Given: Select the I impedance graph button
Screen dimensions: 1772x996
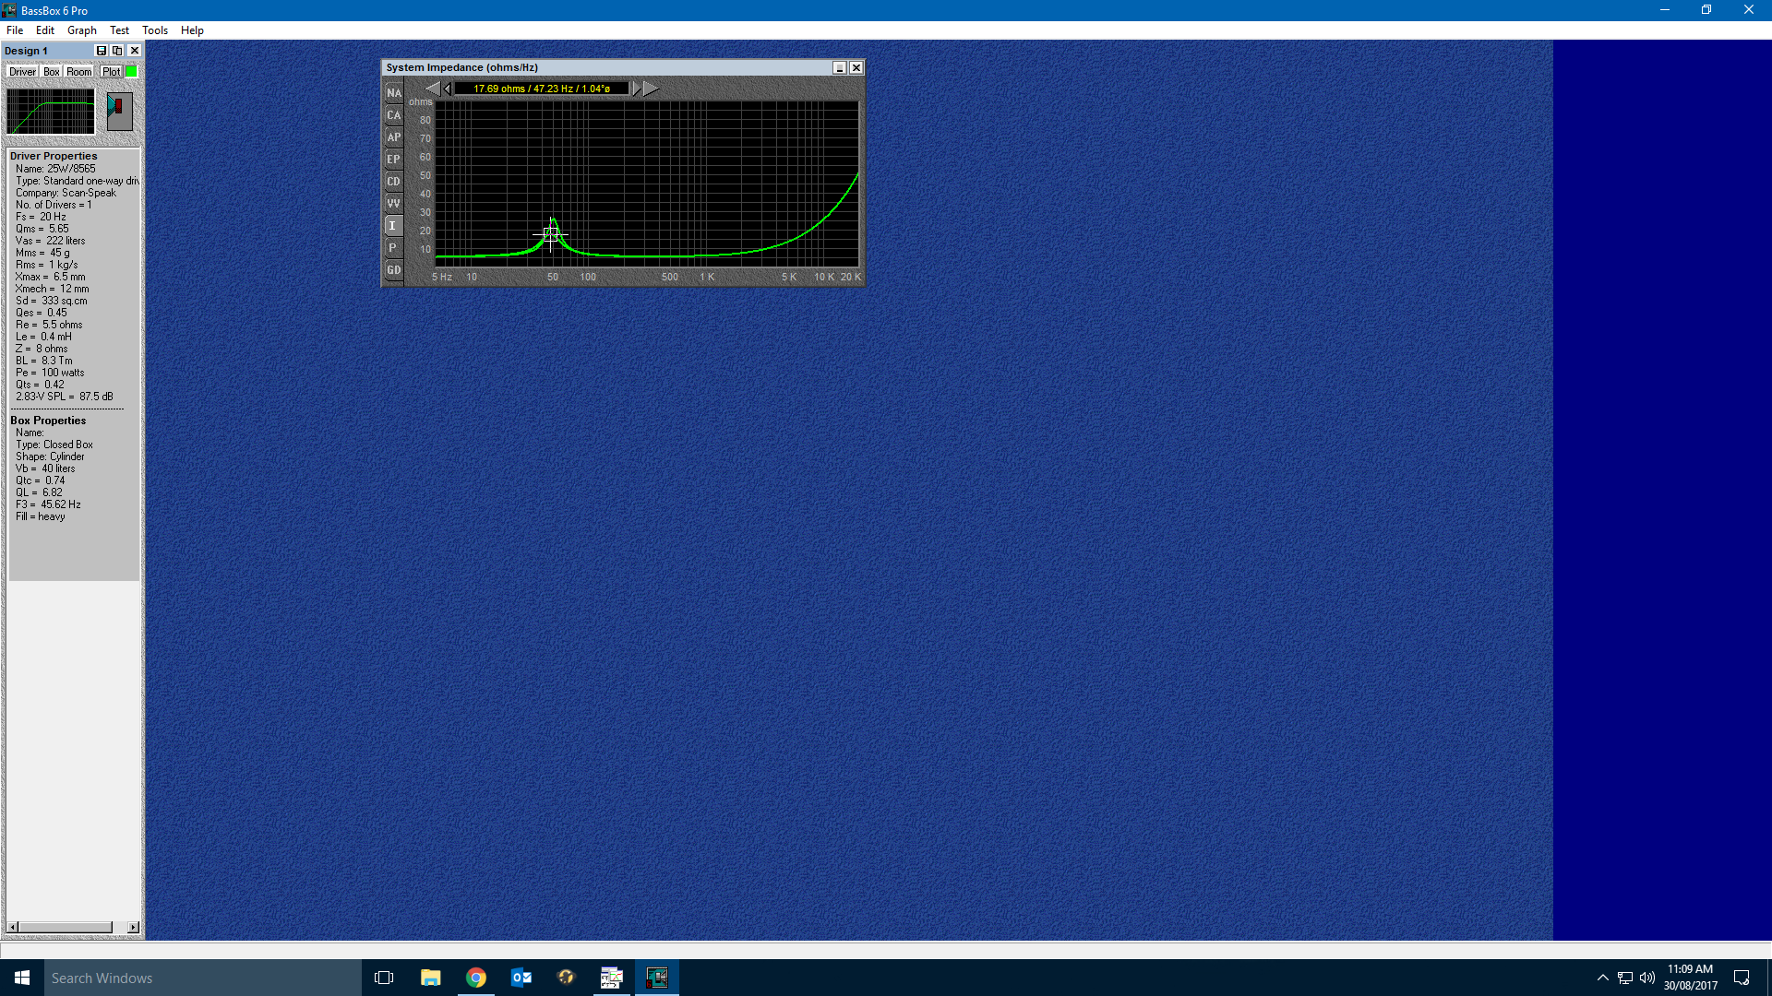Looking at the screenshot, I should coord(394,226).
